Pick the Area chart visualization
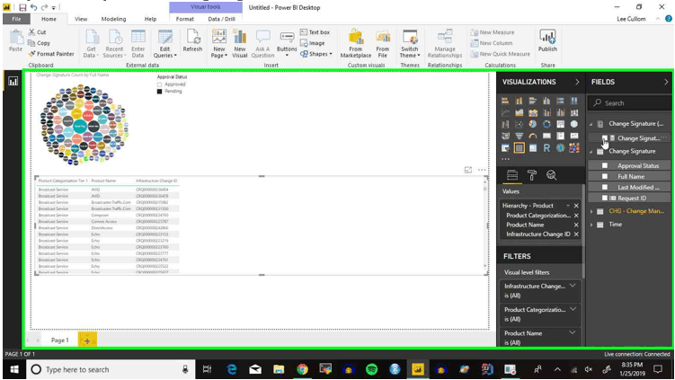The image size is (675, 380). pyautogui.click(x=520, y=113)
